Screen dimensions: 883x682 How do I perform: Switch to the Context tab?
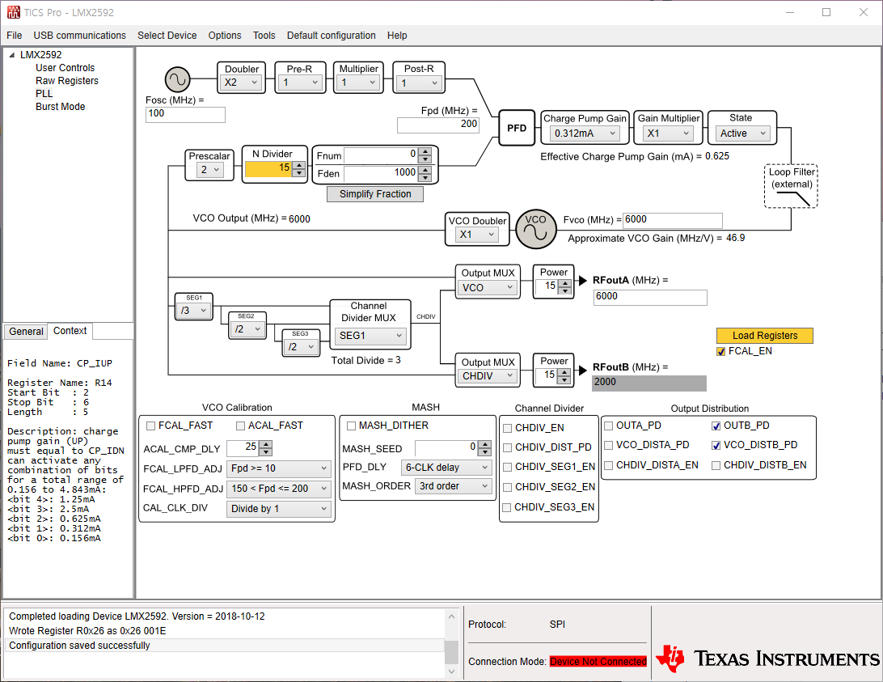pyautogui.click(x=70, y=331)
